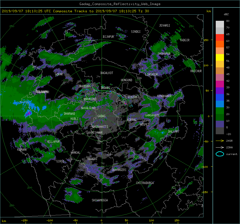
Task: Click the -150 tick on bottom axis
Action: (24, 221)
